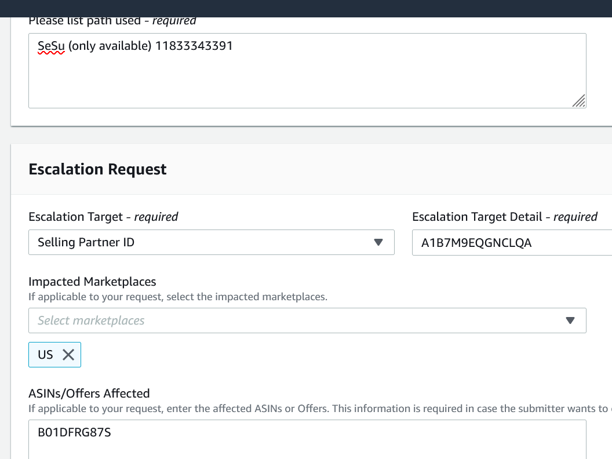
Task: Grab the path textarea resize handle
Action: point(578,101)
